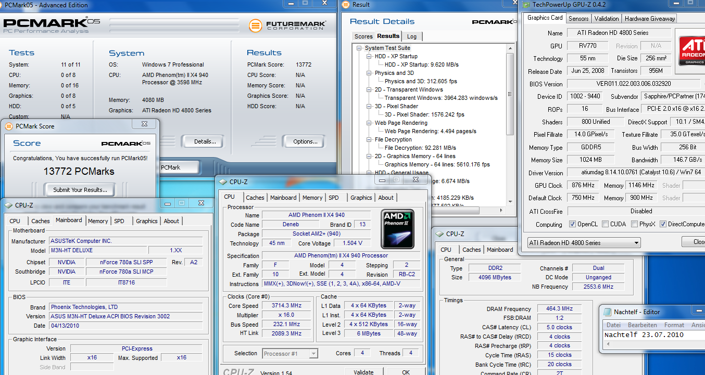Click the Validate button in CPU-Z
705x375 pixels.
tap(363, 372)
